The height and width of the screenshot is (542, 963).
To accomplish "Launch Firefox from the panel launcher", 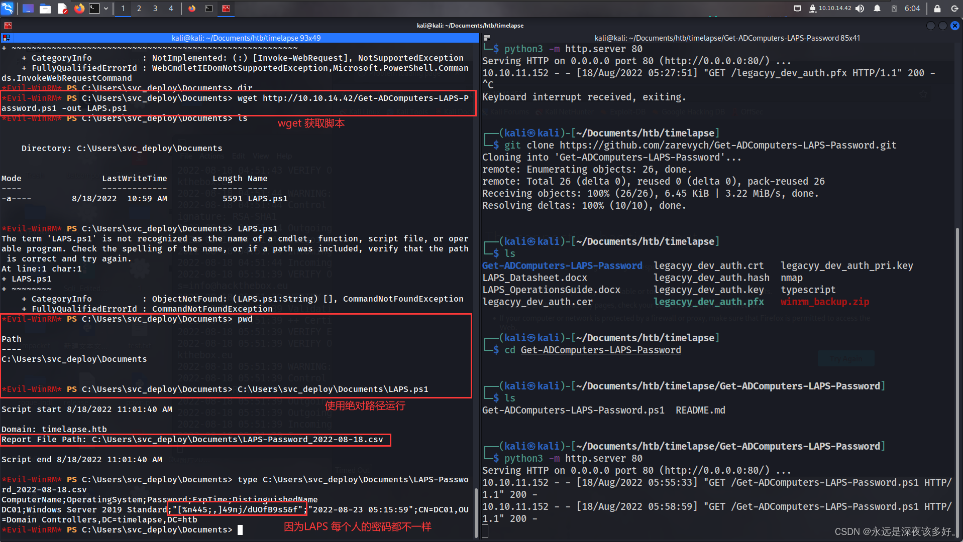I will coord(79,9).
